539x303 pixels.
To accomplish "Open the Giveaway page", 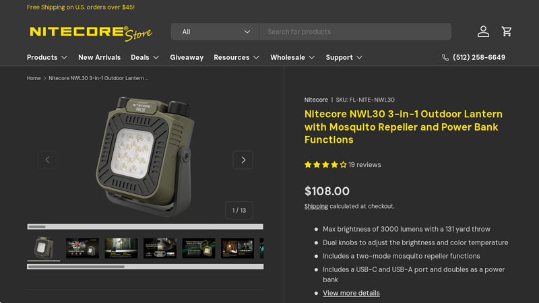I will pyautogui.click(x=187, y=57).
